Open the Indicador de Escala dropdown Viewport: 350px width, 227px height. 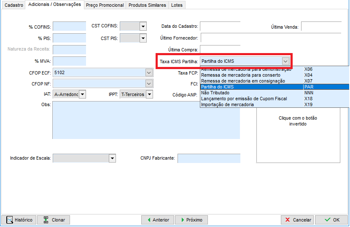tap(112, 158)
